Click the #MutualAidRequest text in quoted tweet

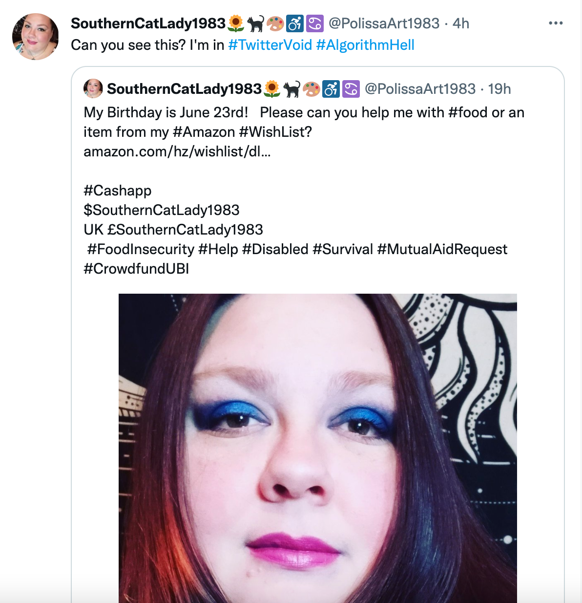tap(442, 249)
